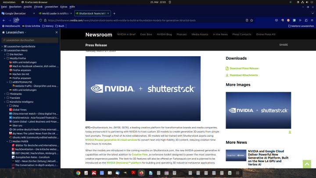Open Chrome from the dock

pos(78,173)
